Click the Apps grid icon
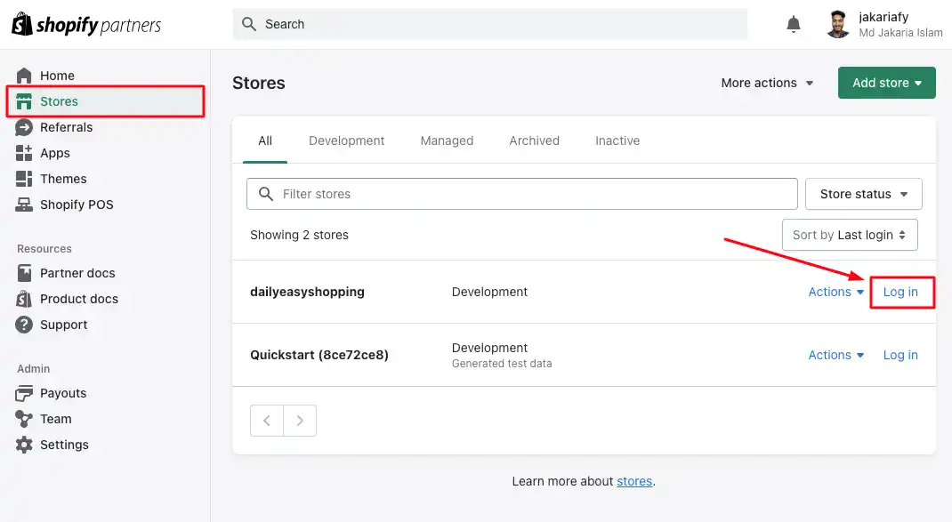Image resolution: width=952 pixels, height=522 pixels. [24, 153]
